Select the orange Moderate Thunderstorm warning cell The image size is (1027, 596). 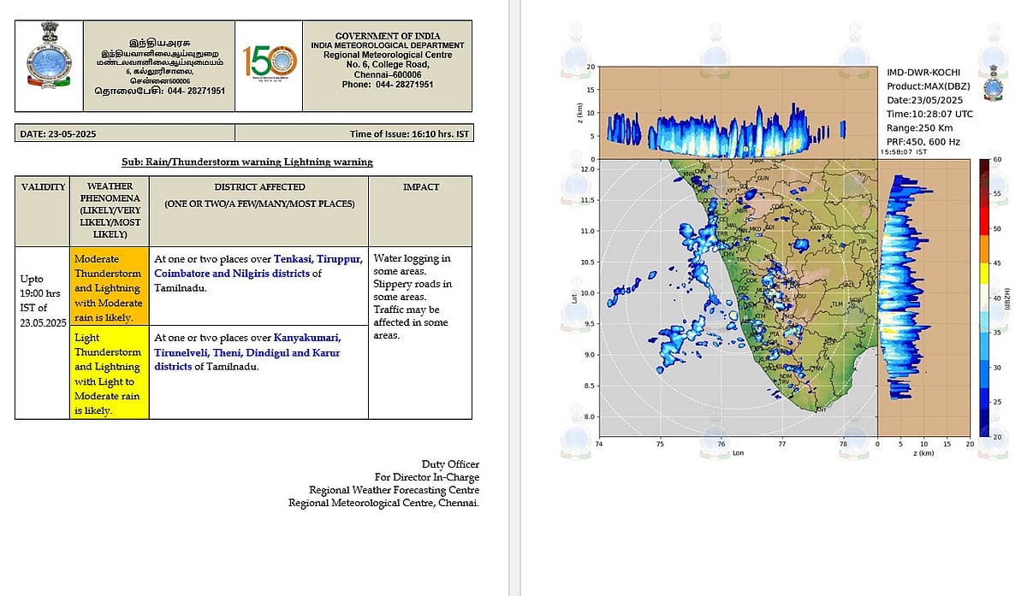coord(109,287)
